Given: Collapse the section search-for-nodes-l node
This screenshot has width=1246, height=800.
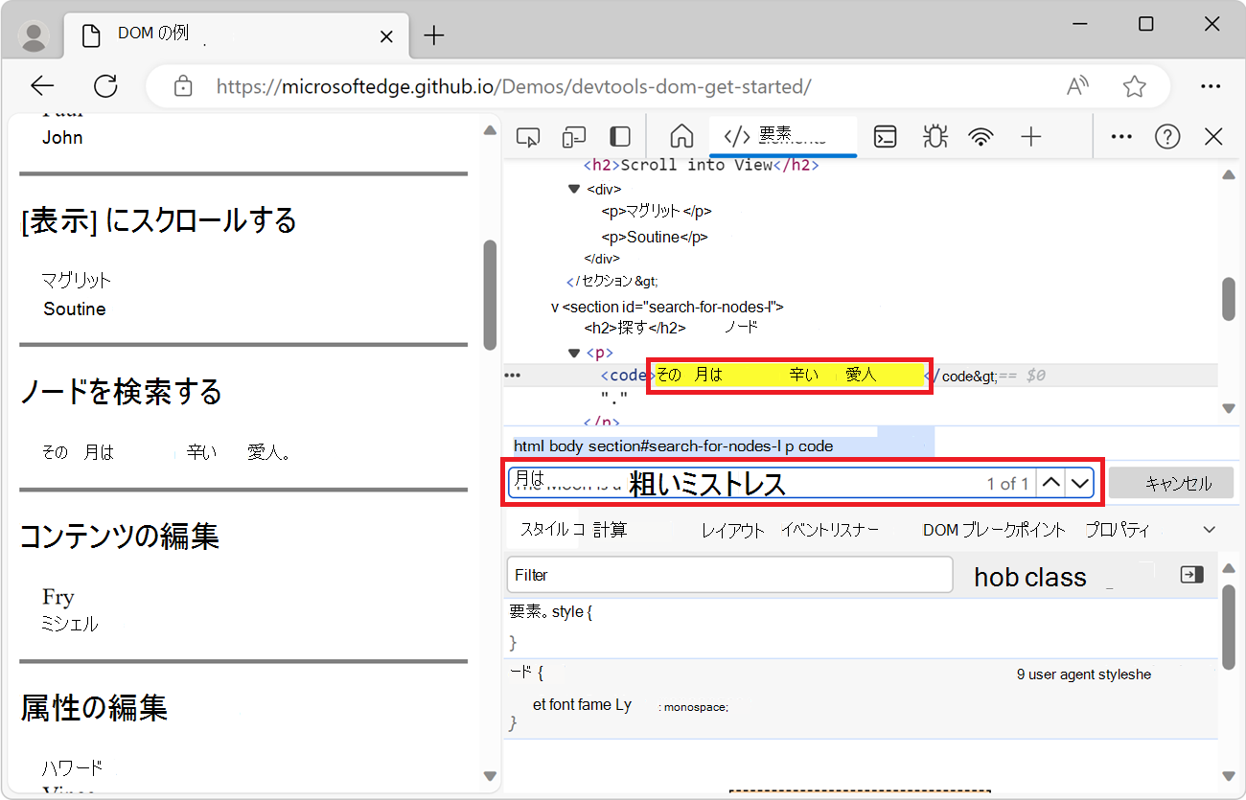Looking at the screenshot, I should coord(555,308).
